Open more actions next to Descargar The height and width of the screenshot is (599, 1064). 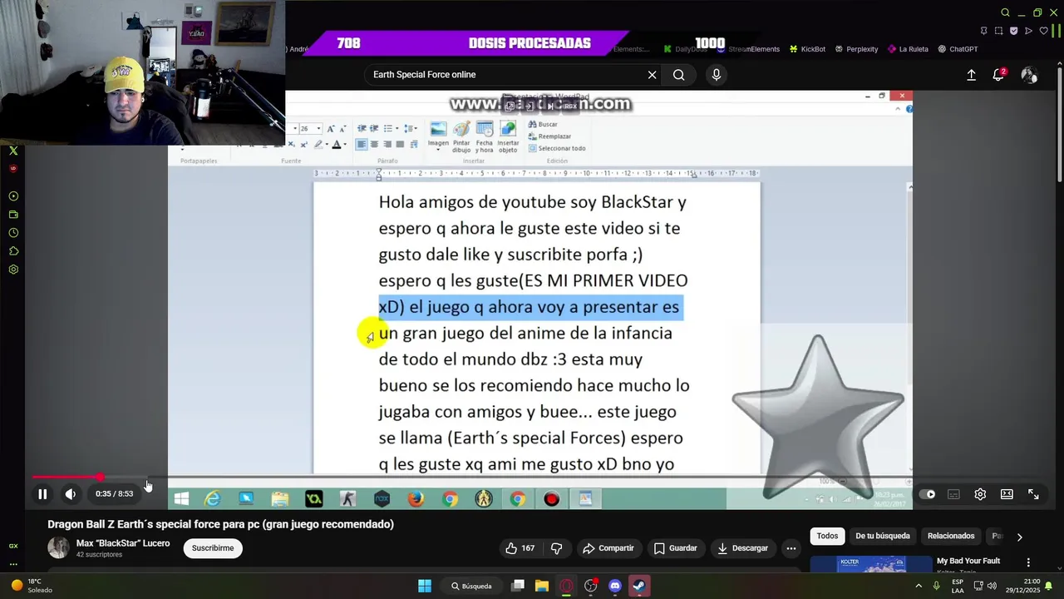pos(791,548)
